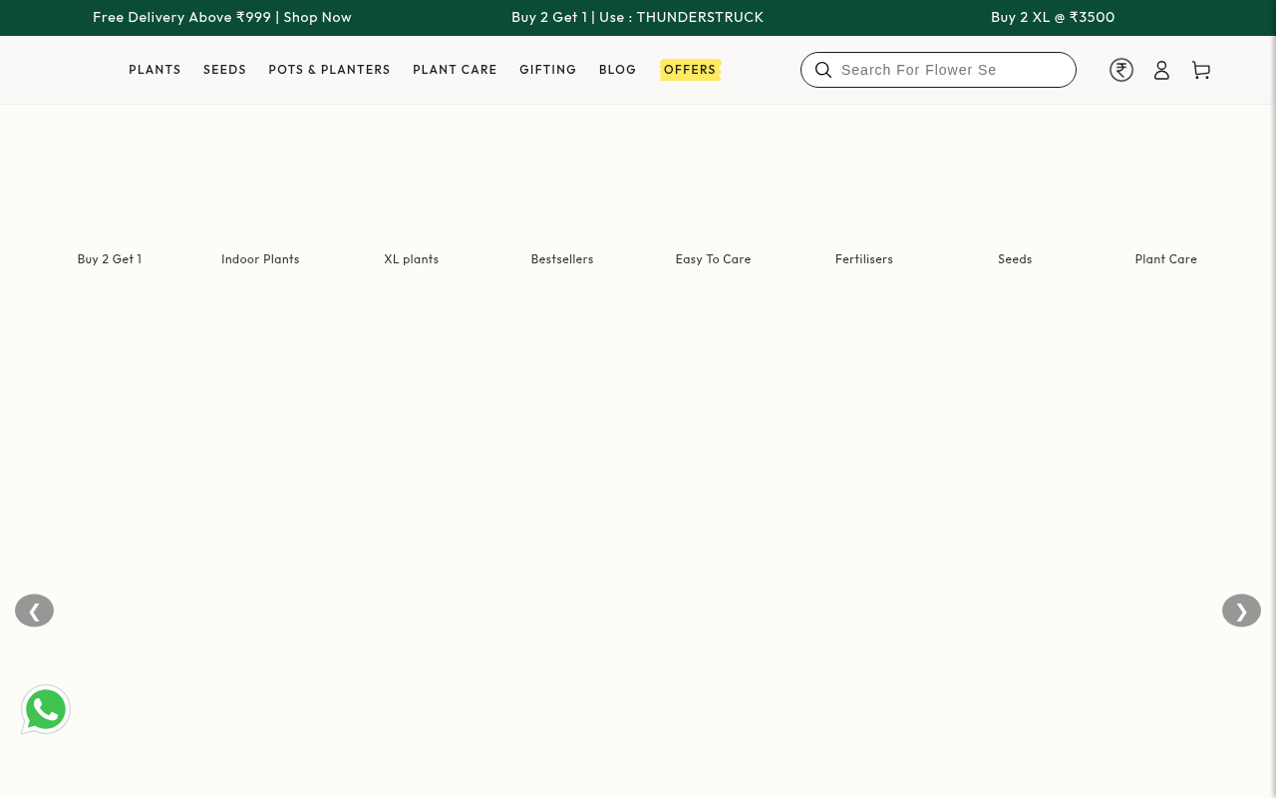Open the Plant Care category tile

(1165, 259)
